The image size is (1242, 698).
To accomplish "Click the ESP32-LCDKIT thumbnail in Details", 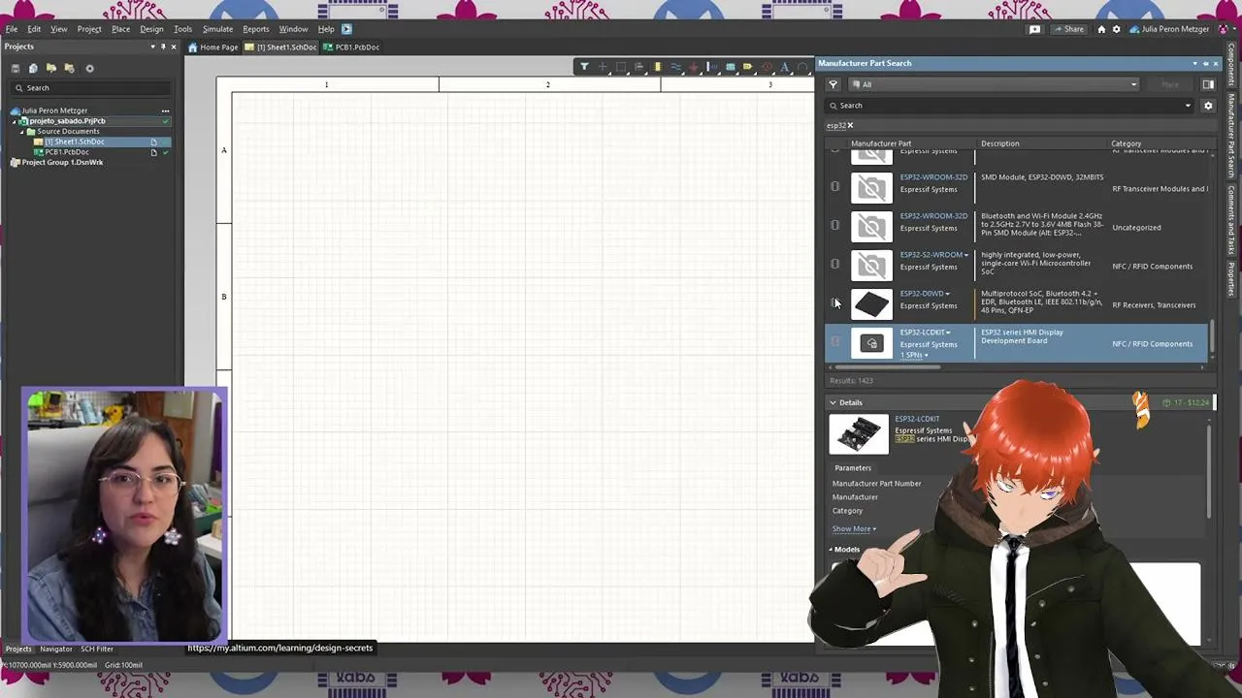I will coord(859,434).
